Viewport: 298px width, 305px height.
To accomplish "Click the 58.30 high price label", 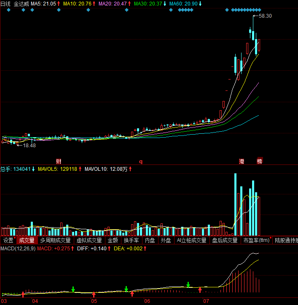I will pos(265,16).
